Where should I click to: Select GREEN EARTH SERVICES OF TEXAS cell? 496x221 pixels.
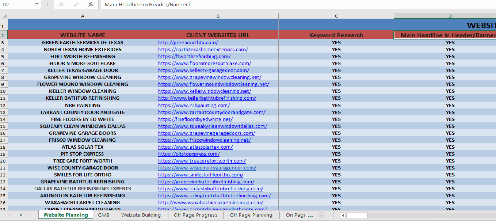(83, 42)
